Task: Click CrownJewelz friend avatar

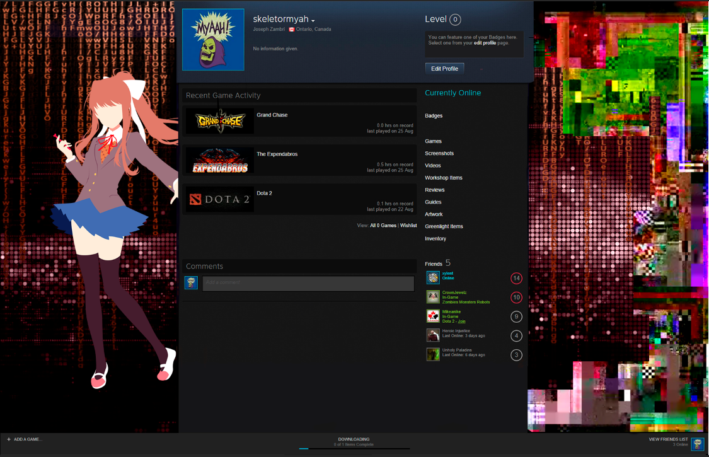Action: coord(433,297)
